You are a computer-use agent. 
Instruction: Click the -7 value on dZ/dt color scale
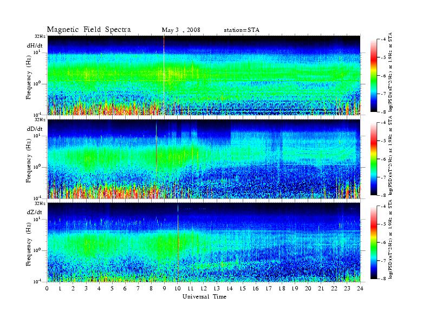tap(384, 261)
